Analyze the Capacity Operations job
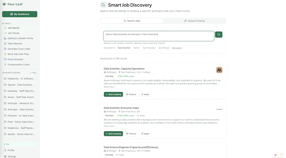 click(x=131, y=94)
